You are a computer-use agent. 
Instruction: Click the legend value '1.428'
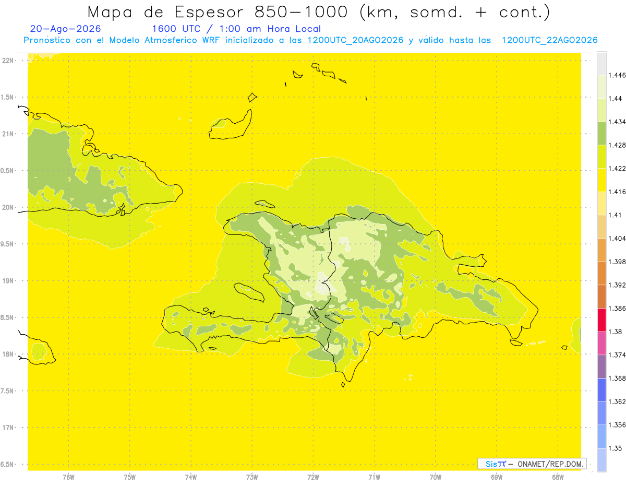[x=618, y=145]
